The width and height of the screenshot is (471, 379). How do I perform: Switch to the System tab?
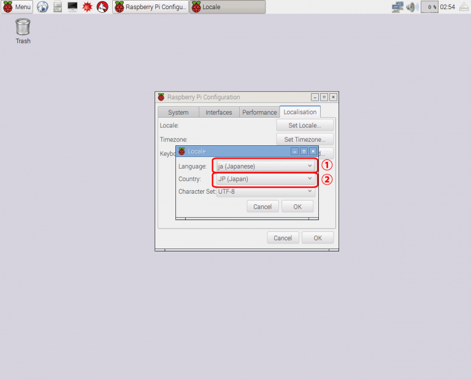point(178,112)
